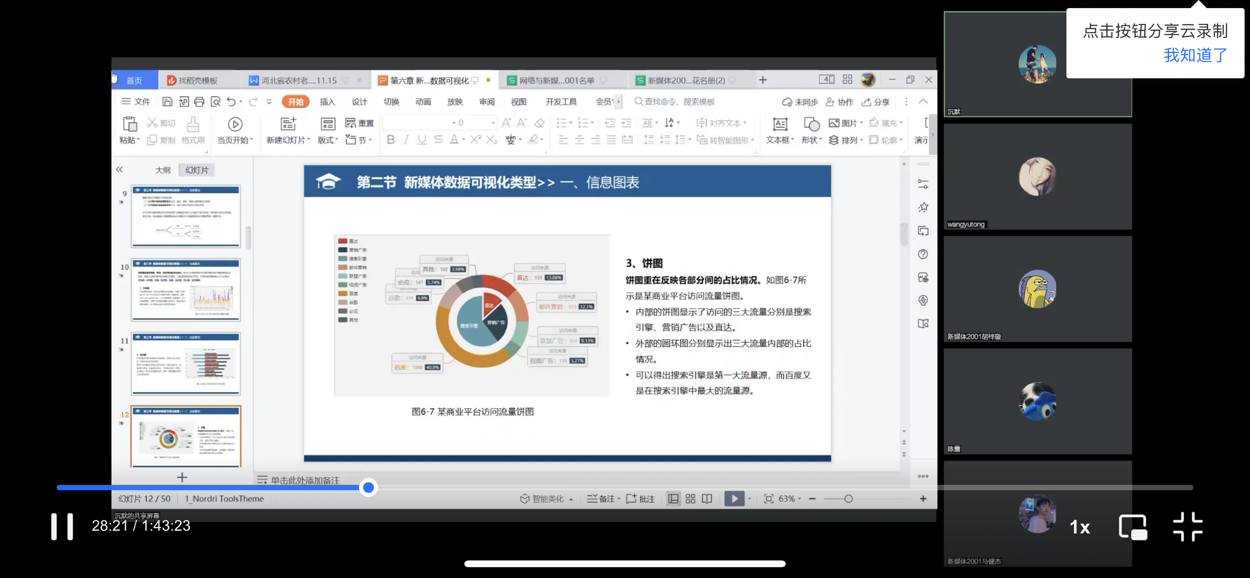The width and height of the screenshot is (1250, 578).
Task: Click the 文本框 text box icon
Action: coord(780,124)
